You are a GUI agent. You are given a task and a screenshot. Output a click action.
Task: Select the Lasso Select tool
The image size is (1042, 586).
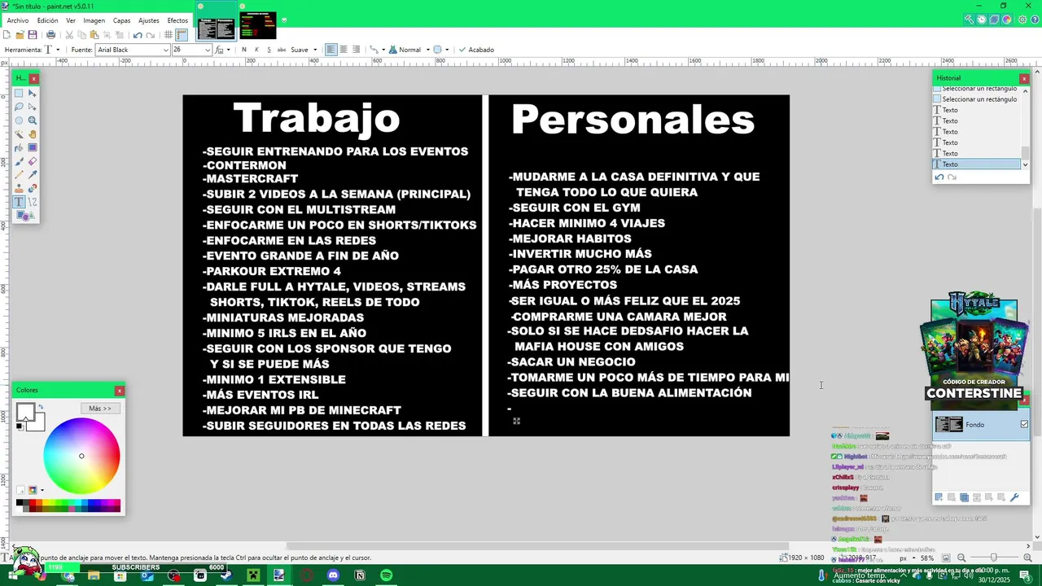19,107
